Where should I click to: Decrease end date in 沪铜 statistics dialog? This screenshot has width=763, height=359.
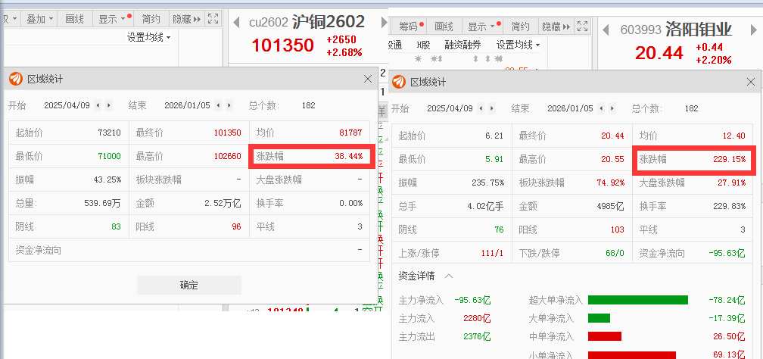click(x=217, y=105)
